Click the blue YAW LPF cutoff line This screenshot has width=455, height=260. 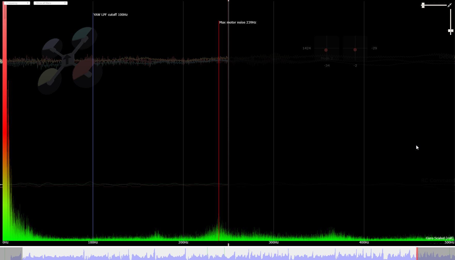coord(93,129)
